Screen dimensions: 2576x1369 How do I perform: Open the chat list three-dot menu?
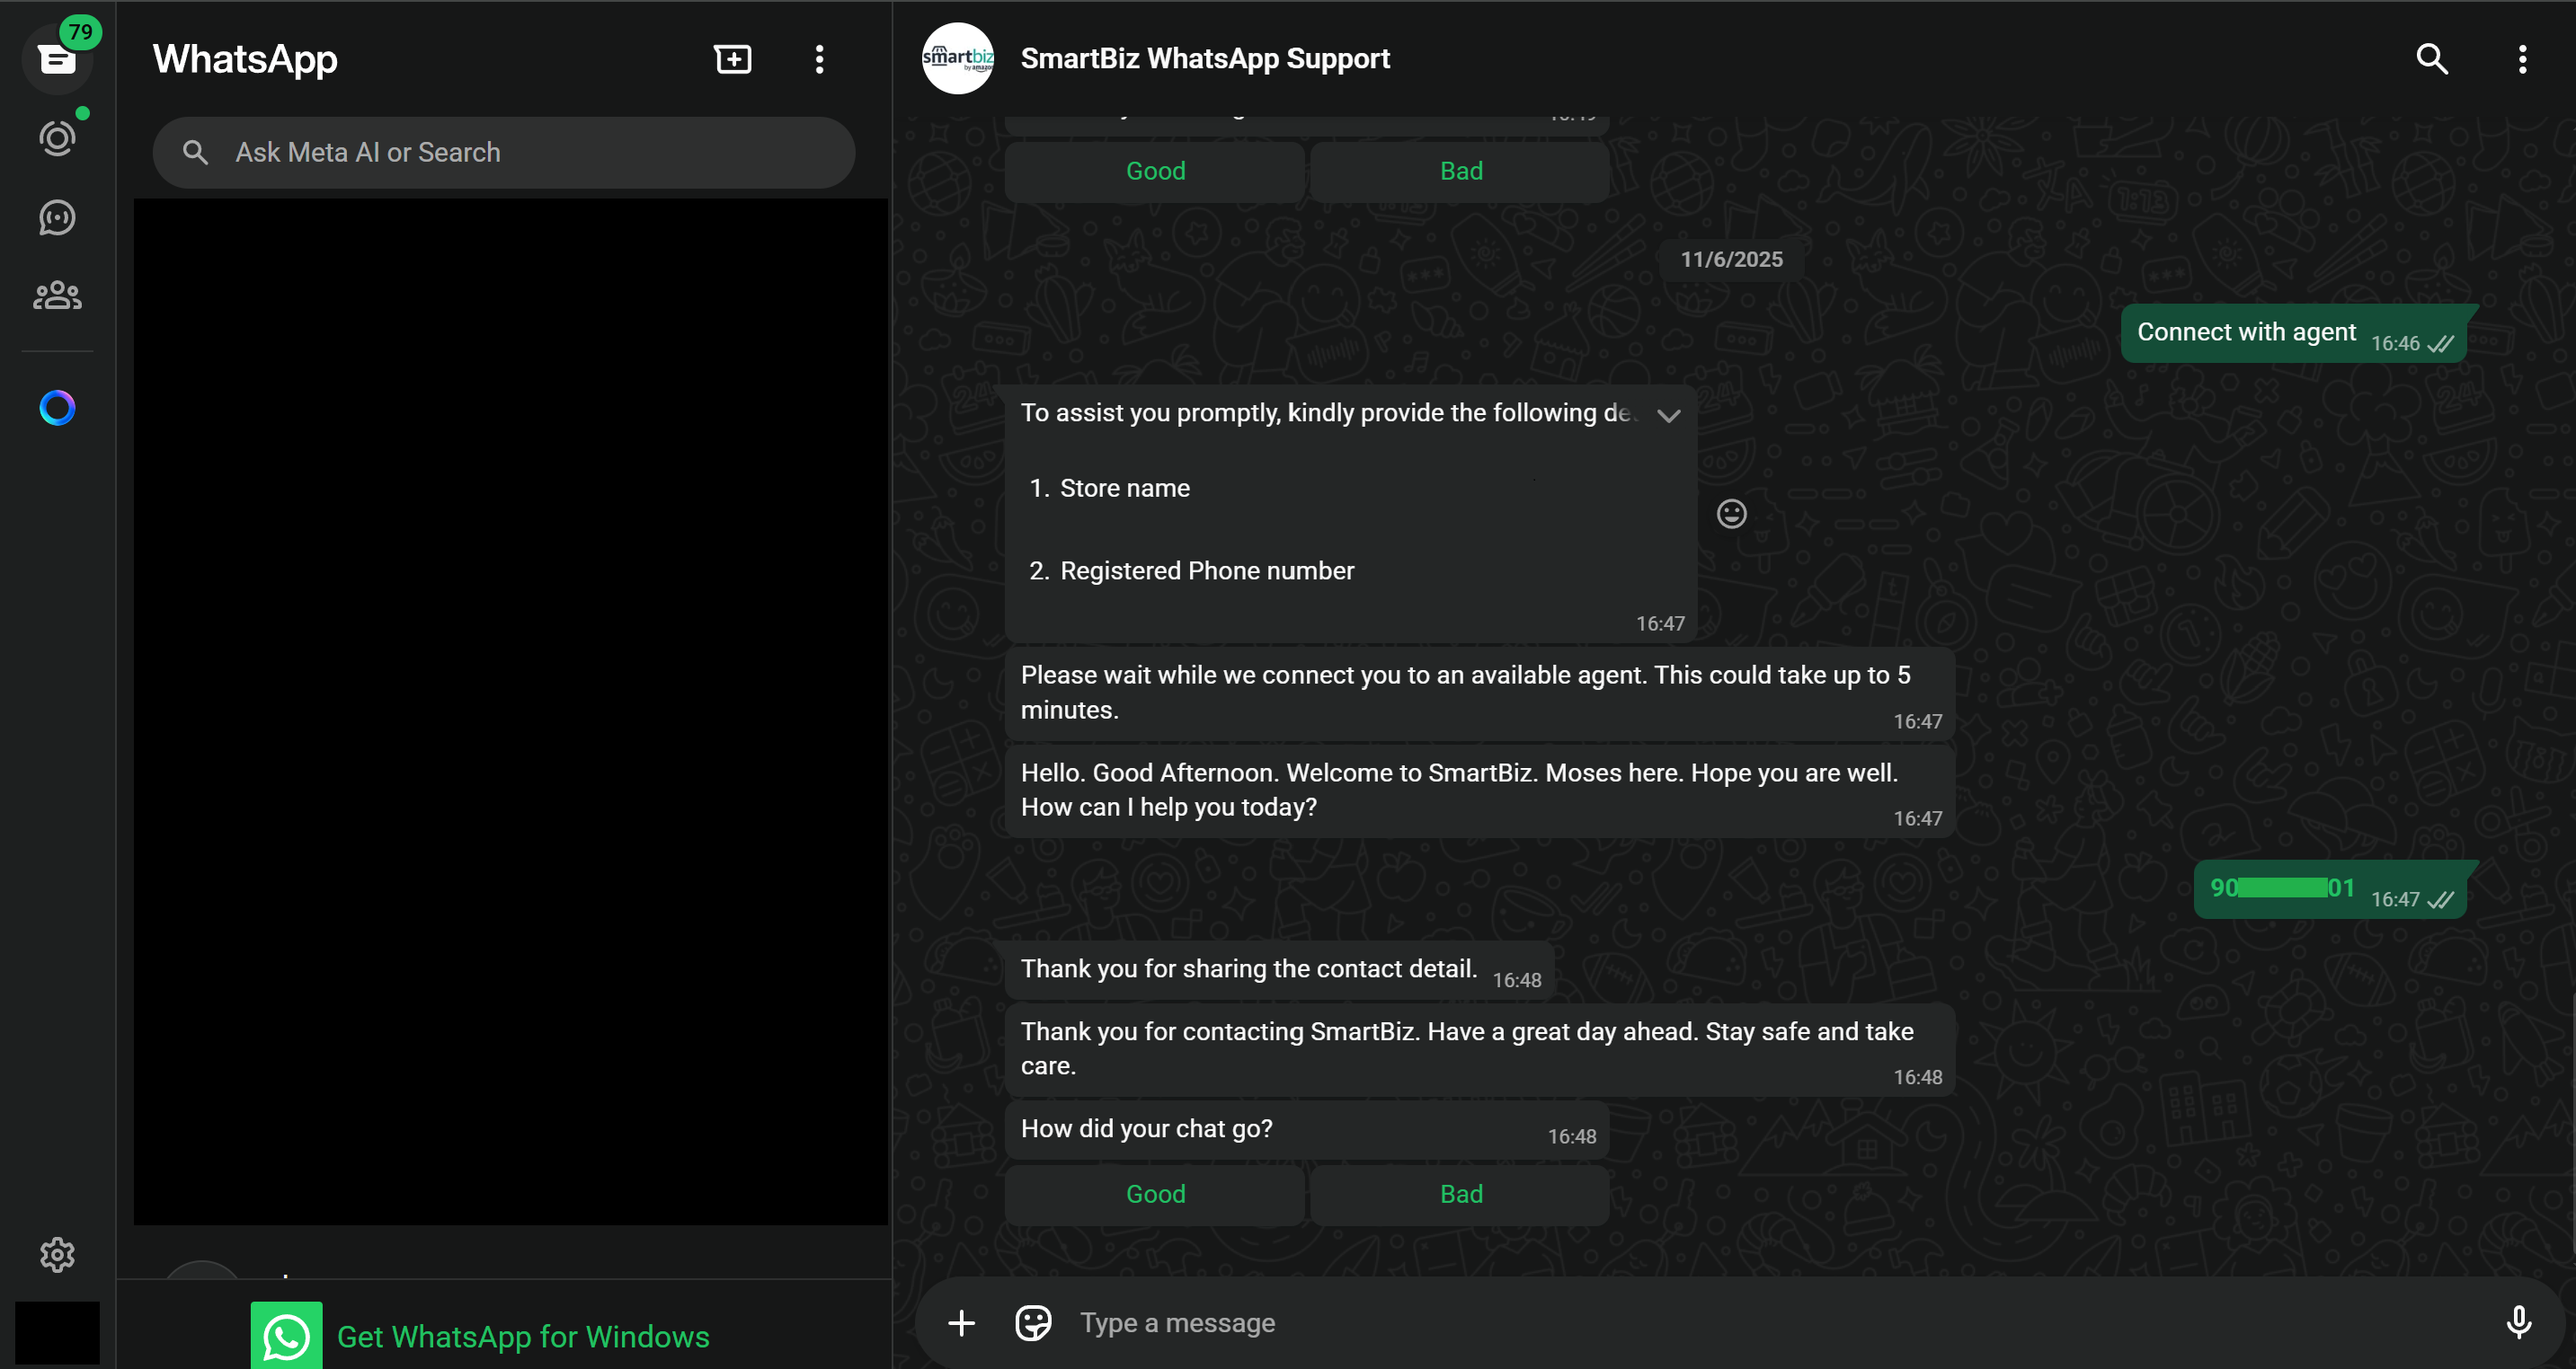pyautogui.click(x=819, y=59)
